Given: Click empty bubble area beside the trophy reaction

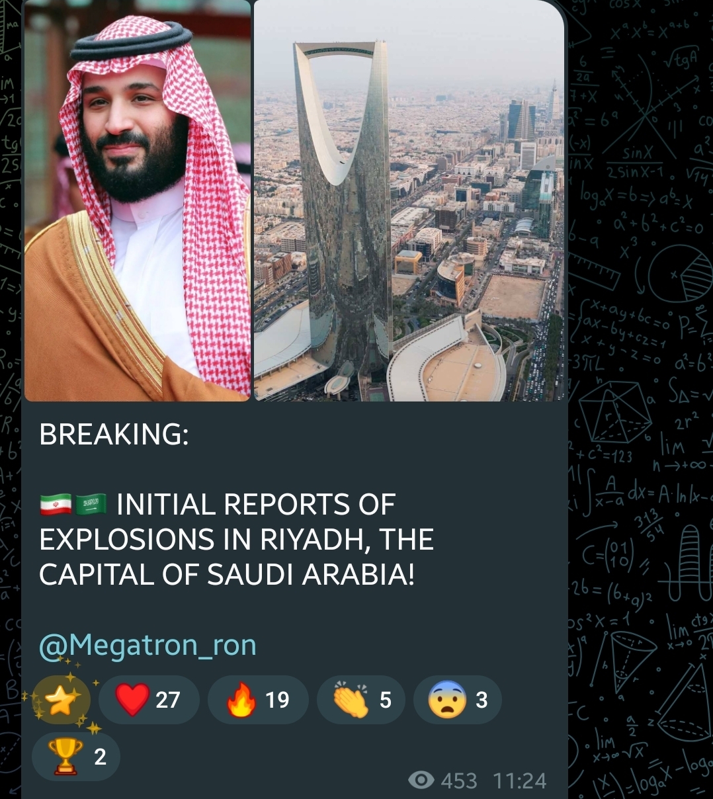Looking at the screenshot, I should pyautogui.click(x=265, y=756).
